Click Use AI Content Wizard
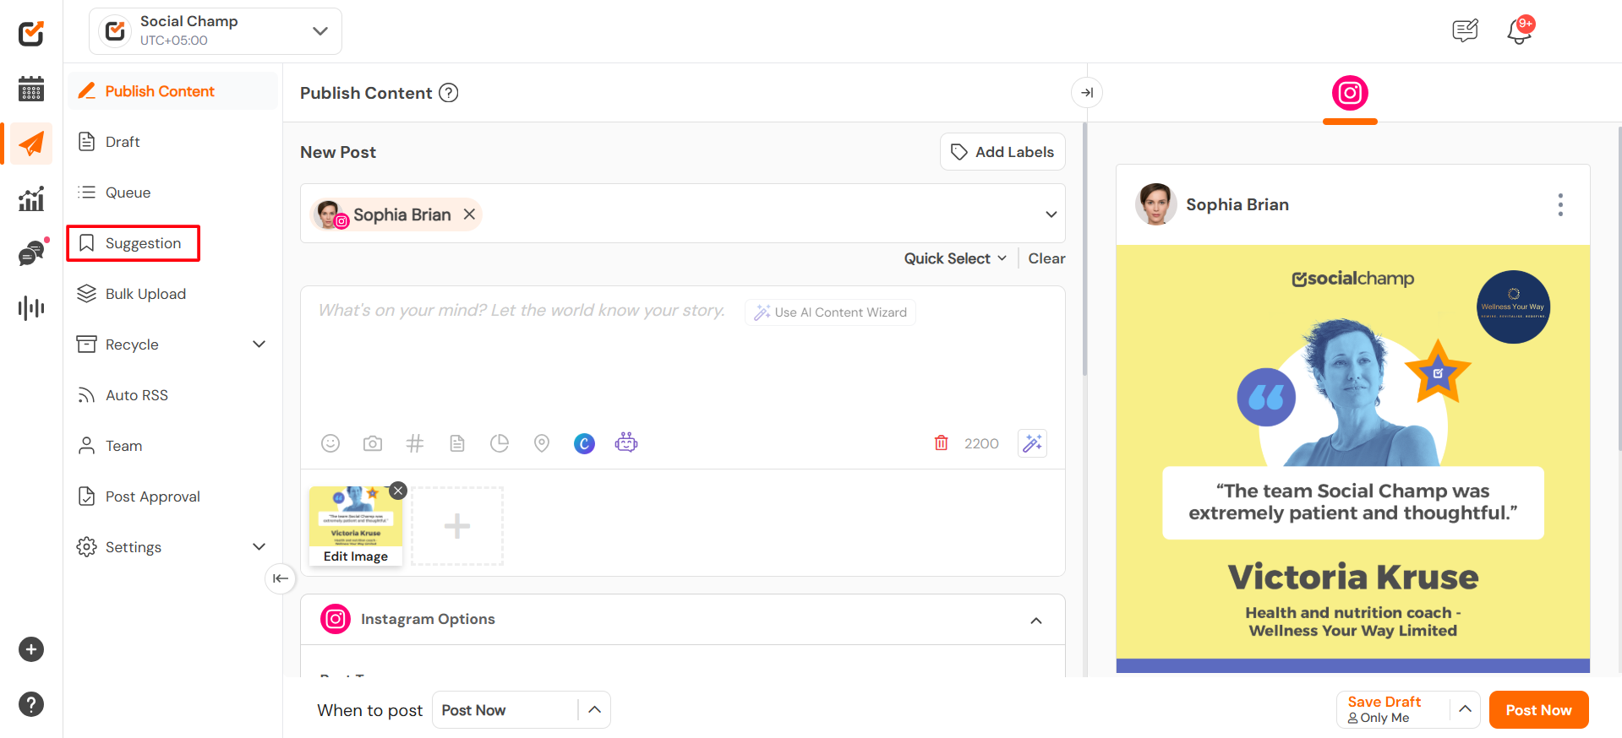The width and height of the screenshot is (1622, 738). (830, 312)
